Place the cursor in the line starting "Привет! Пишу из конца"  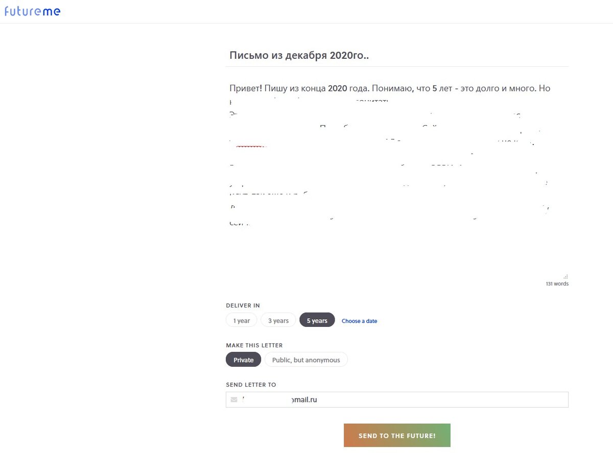[390, 88]
